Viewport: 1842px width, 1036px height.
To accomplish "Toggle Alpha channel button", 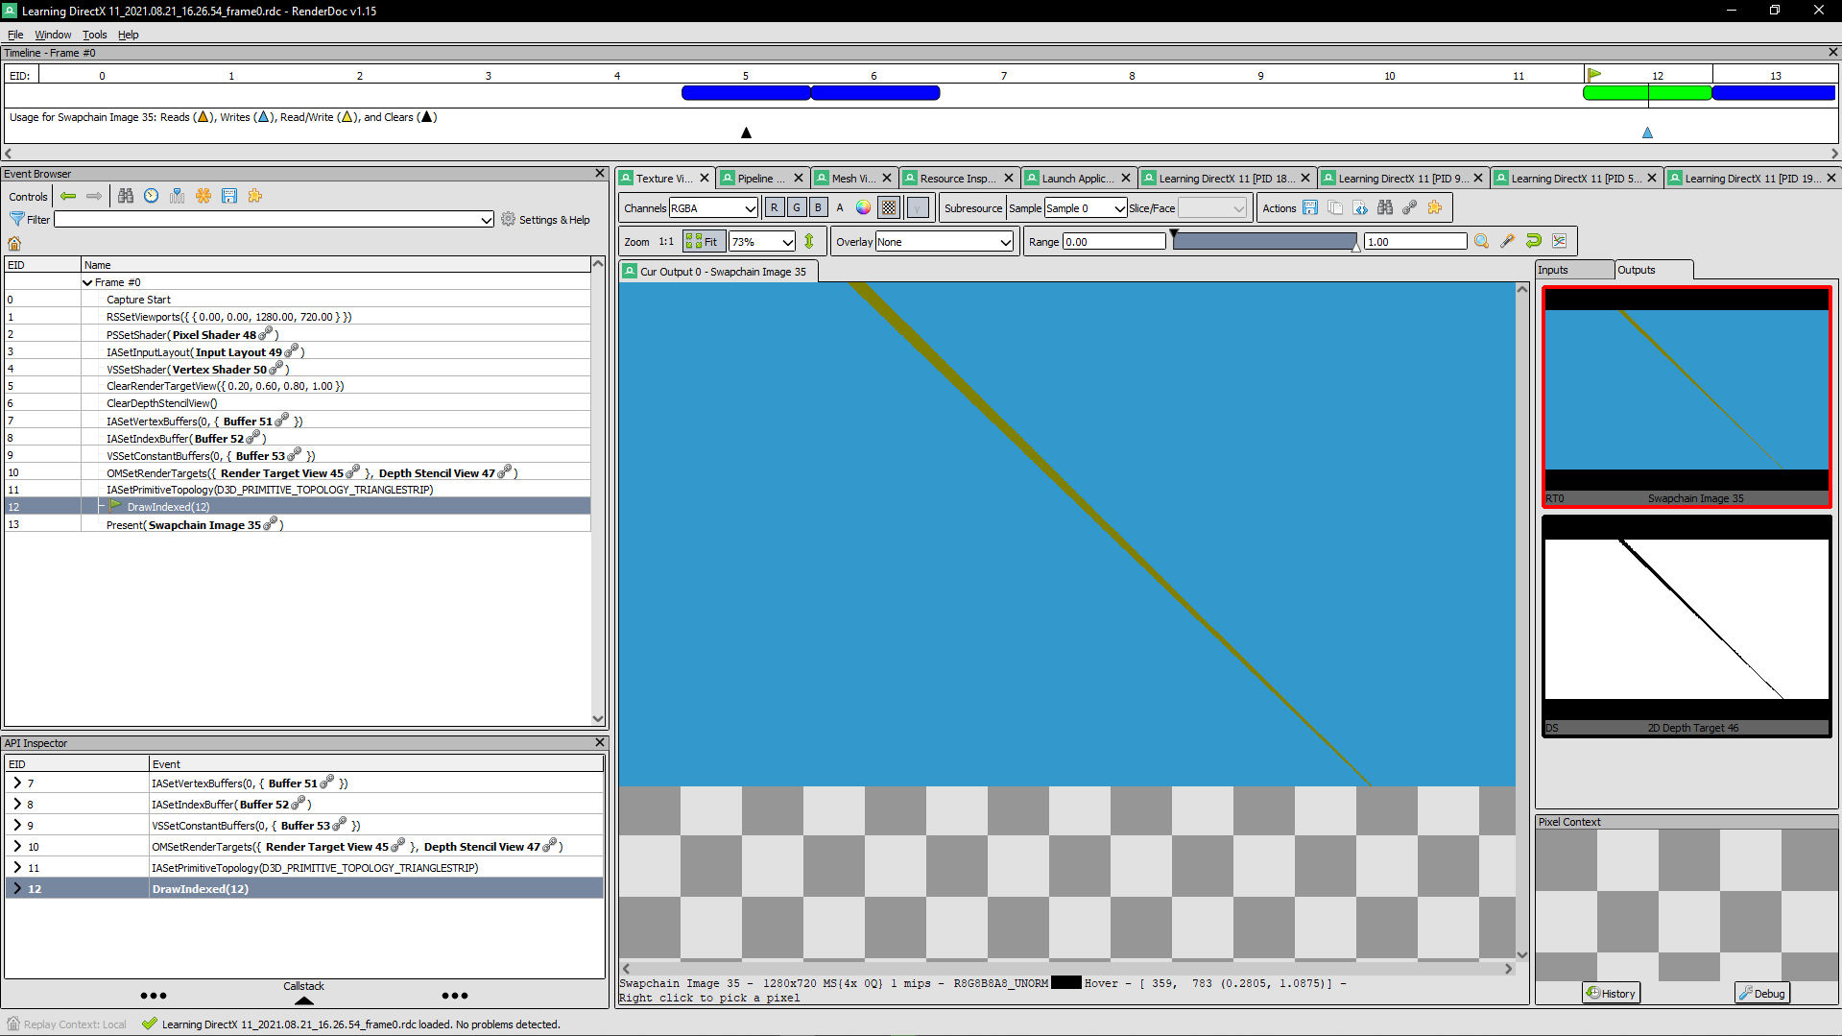I will pos(841,207).
